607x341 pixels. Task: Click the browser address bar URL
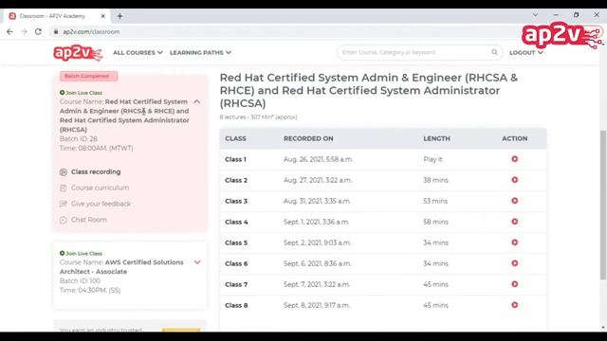[91, 31]
